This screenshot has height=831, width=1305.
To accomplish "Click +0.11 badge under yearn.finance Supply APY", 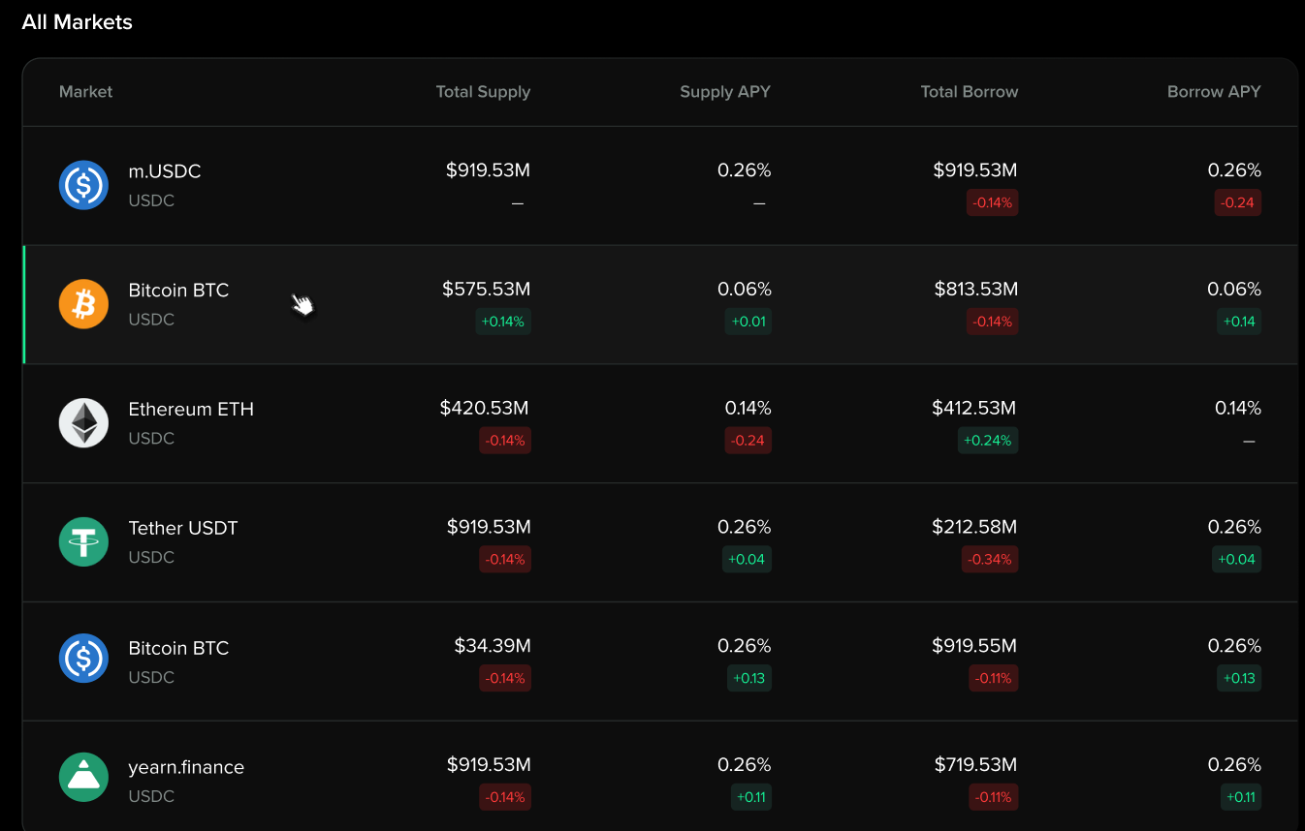I will click(x=751, y=797).
